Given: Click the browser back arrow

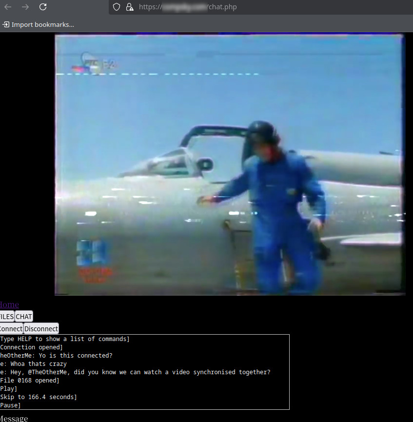Looking at the screenshot, I should point(8,7).
